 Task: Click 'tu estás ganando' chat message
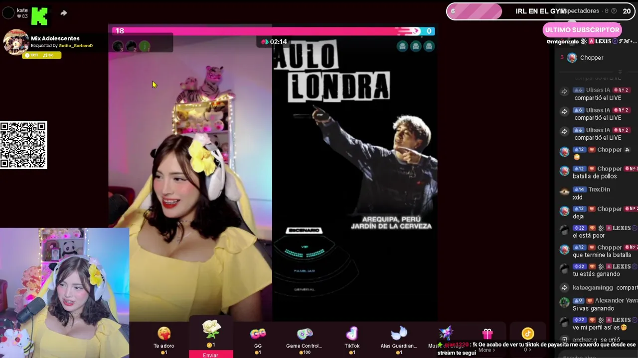[x=596, y=274]
